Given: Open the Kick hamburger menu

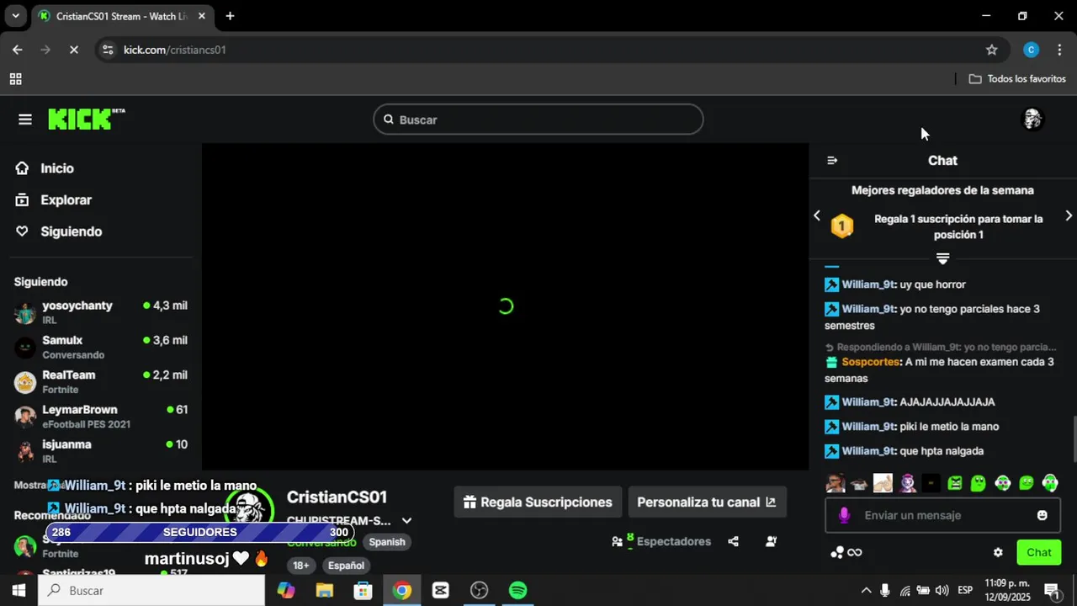Looking at the screenshot, I should pos(25,120).
